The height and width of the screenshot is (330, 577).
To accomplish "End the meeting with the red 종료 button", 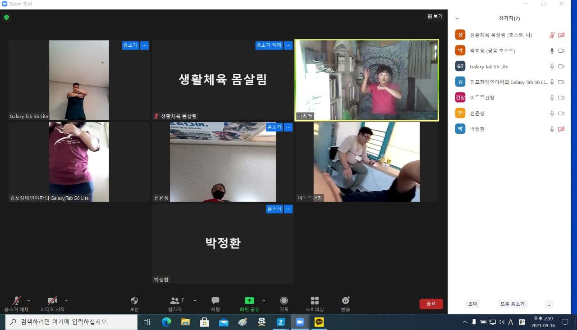I will [x=431, y=304].
